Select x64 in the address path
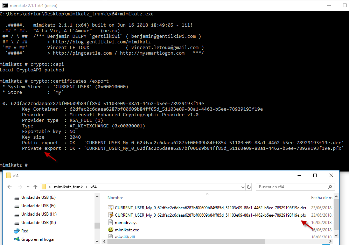 [x=93, y=187]
